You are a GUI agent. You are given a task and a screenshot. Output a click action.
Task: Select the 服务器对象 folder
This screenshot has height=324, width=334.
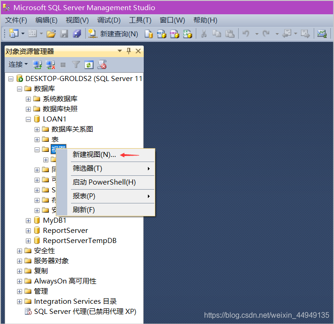click(x=51, y=261)
